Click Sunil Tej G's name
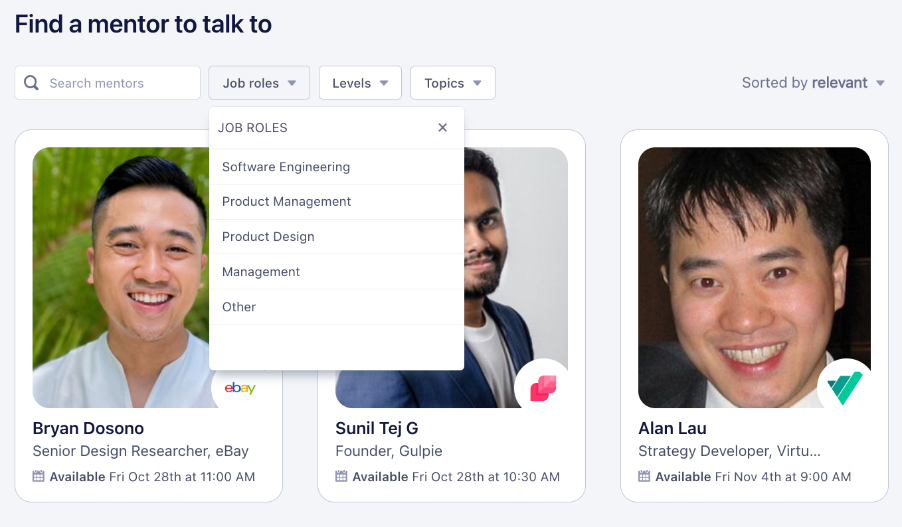The height and width of the screenshot is (527, 902). pyautogui.click(x=377, y=428)
